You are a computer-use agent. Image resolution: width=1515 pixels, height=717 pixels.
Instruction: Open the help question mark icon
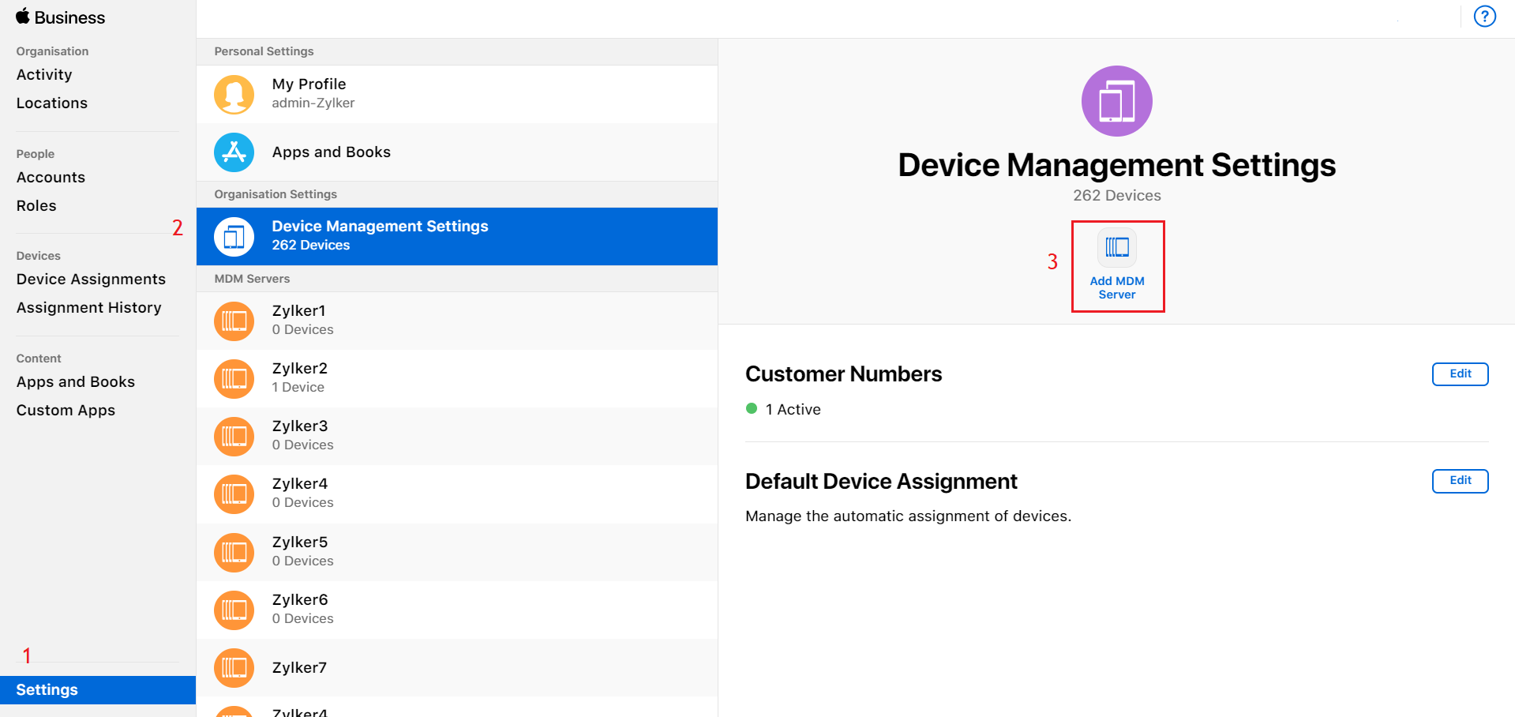(x=1485, y=16)
